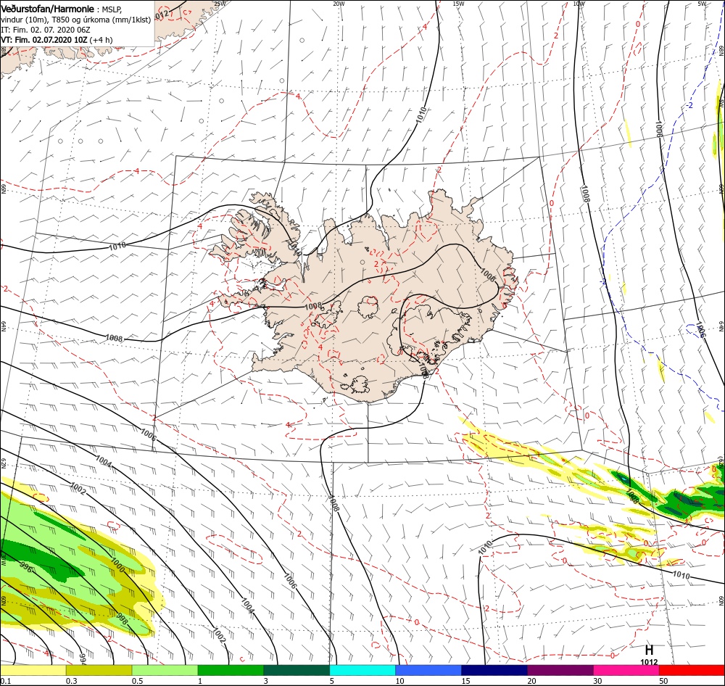This screenshot has height=686, width=725.
Task: Click the yellow 0.1 mm legend swatch
Action: [x=33, y=670]
